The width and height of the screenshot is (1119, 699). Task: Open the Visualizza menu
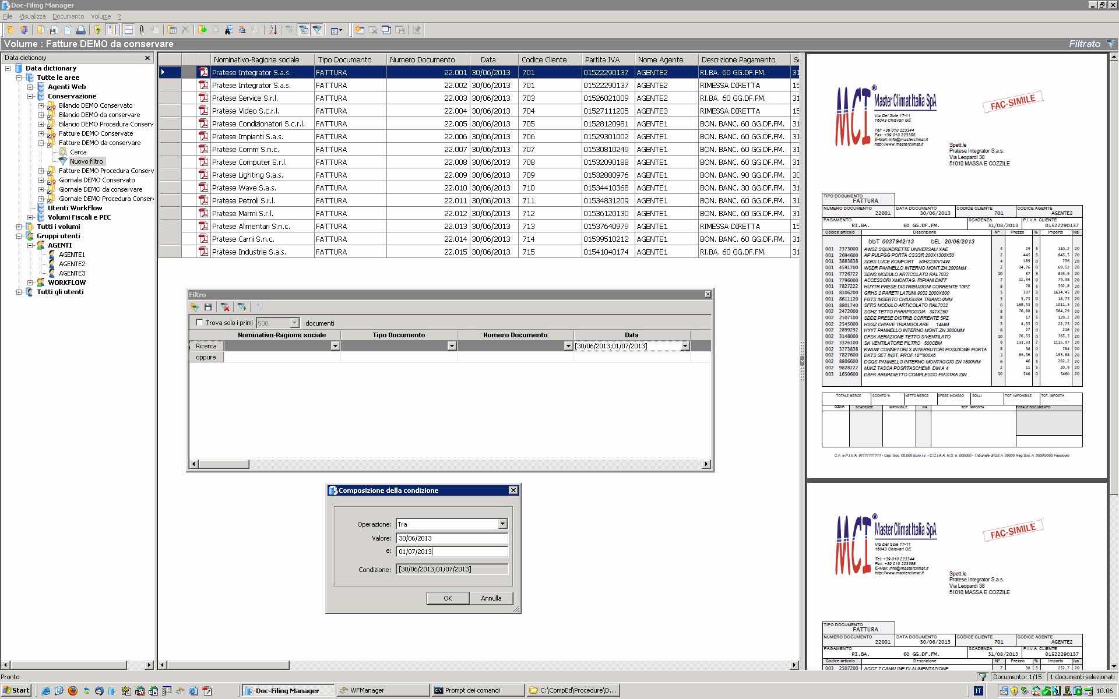click(x=32, y=16)
